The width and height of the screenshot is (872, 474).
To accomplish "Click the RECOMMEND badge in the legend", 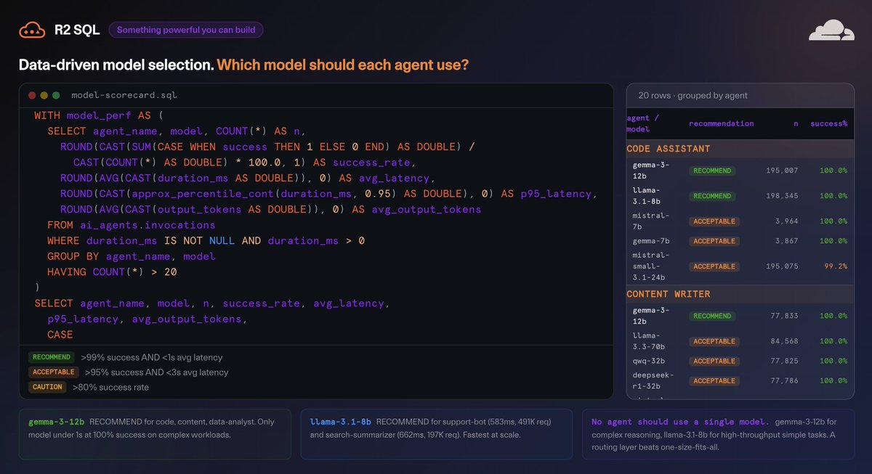I will tap(51, 357).
